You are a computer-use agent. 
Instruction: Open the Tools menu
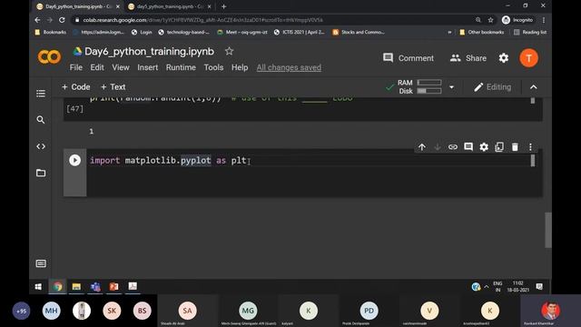point(213,67)
